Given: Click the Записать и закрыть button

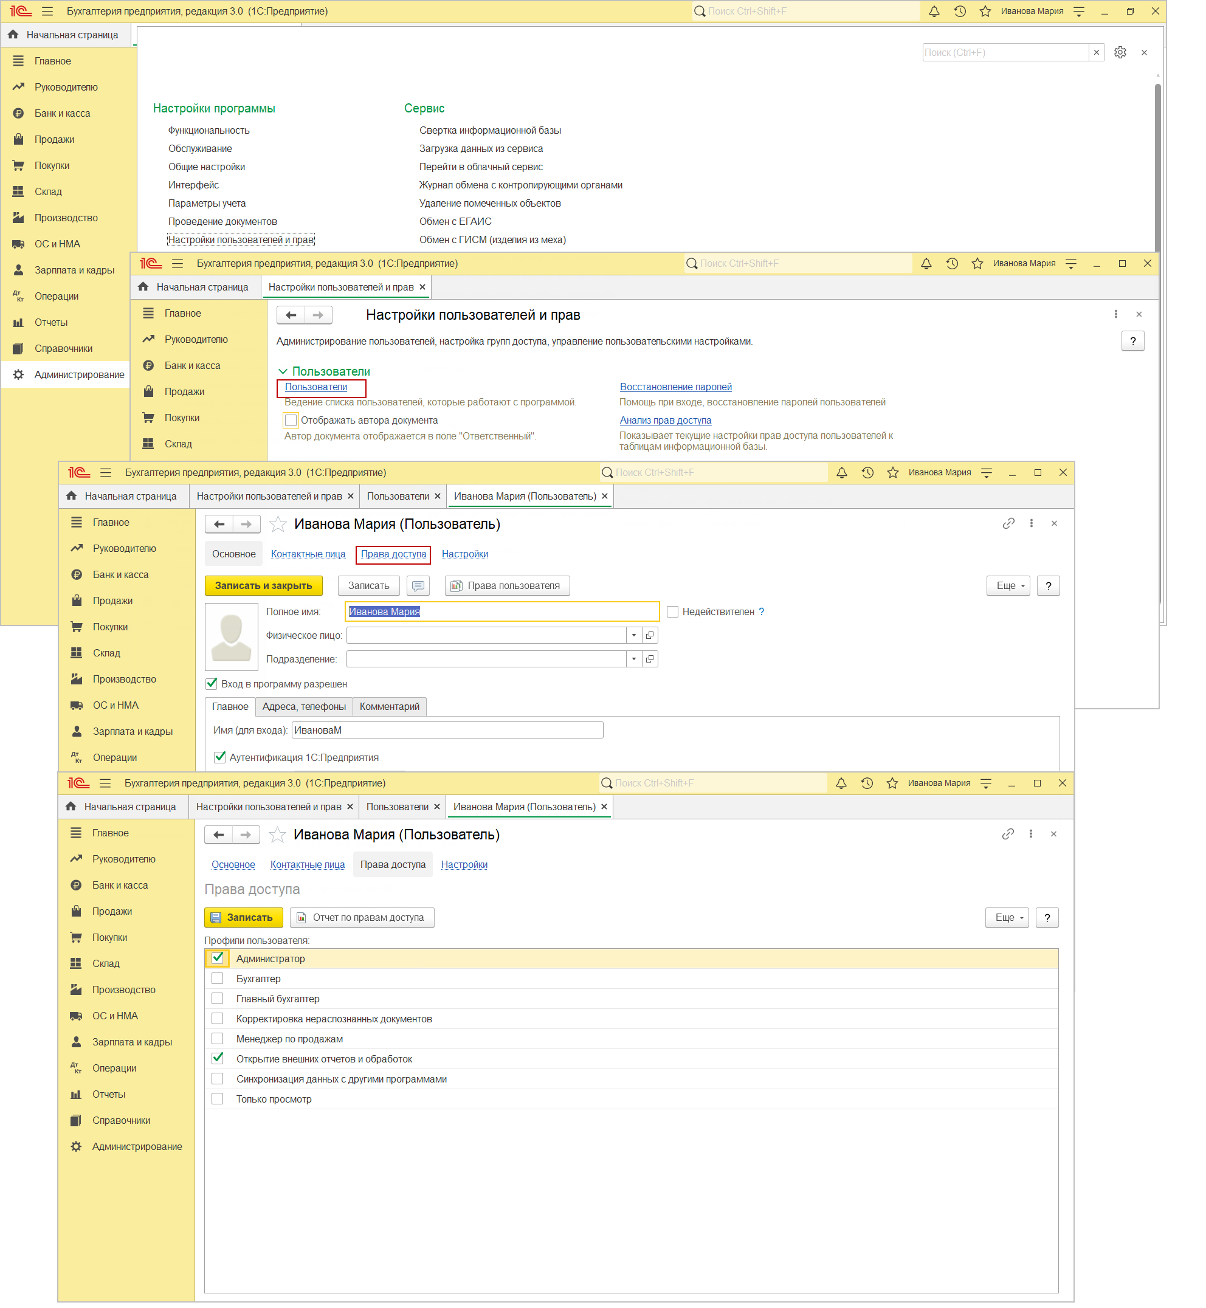Looking at the screenshot, I should (x=264, y=586).
